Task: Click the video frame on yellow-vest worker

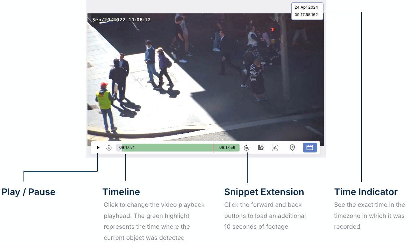Action: (104, 100)
